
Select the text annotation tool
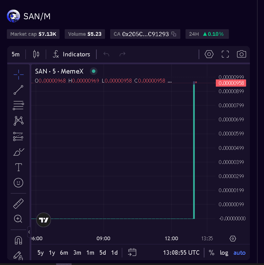[18, 167]
